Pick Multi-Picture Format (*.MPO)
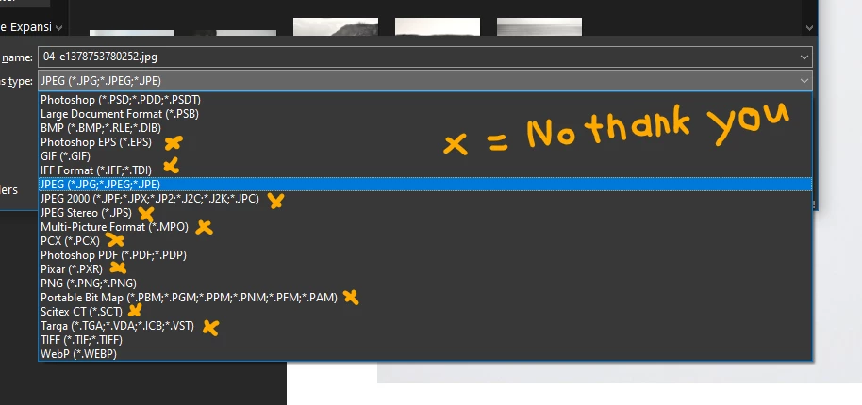Image resolution: width=862 pixels, height=405 pixels. (x=425, y=227)
